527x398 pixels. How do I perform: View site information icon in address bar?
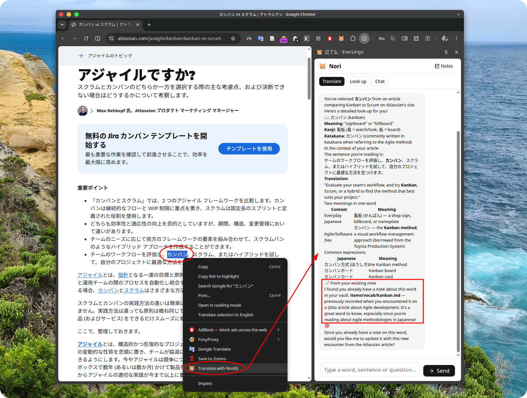[111, 38]
